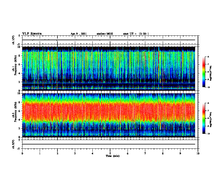Click time axis tick label "5"
The height and width of the screenshot is (172, 223).
point(110,153)
